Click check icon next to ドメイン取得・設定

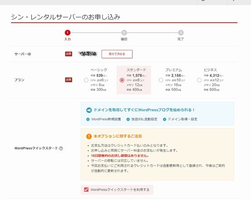click(x=164, y=119)
